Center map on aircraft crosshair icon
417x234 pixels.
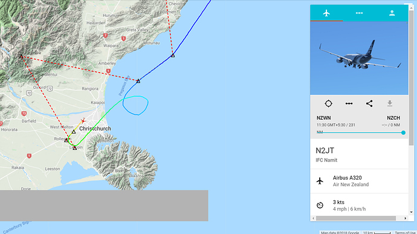tap(328, 103)
